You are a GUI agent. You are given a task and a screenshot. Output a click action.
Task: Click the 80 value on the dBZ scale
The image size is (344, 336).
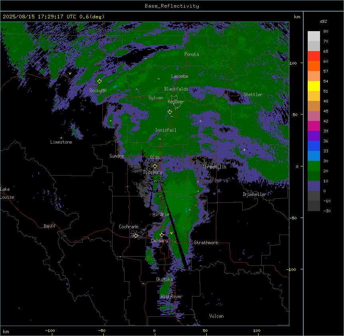(326, 32)
